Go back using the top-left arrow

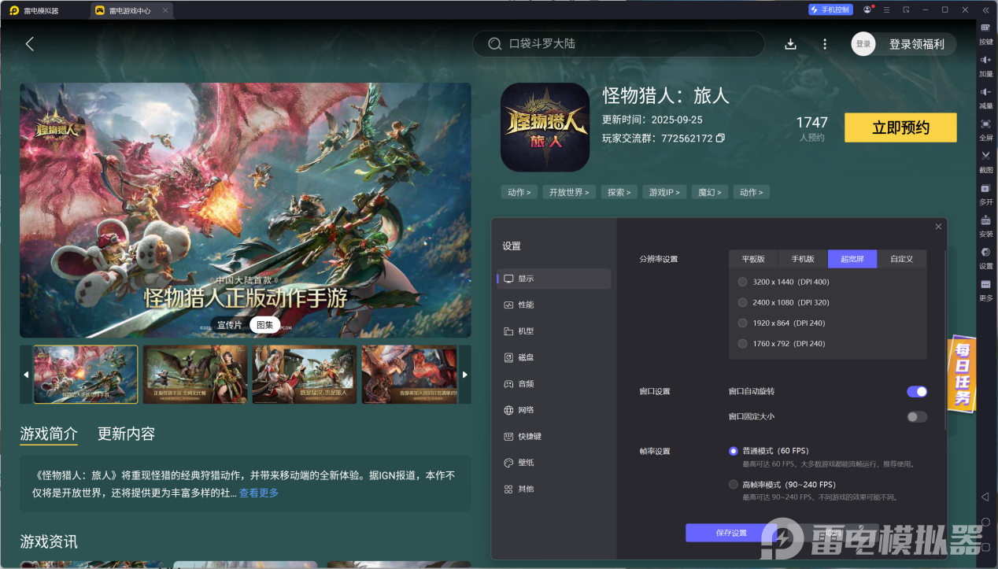tap(30, 44)
